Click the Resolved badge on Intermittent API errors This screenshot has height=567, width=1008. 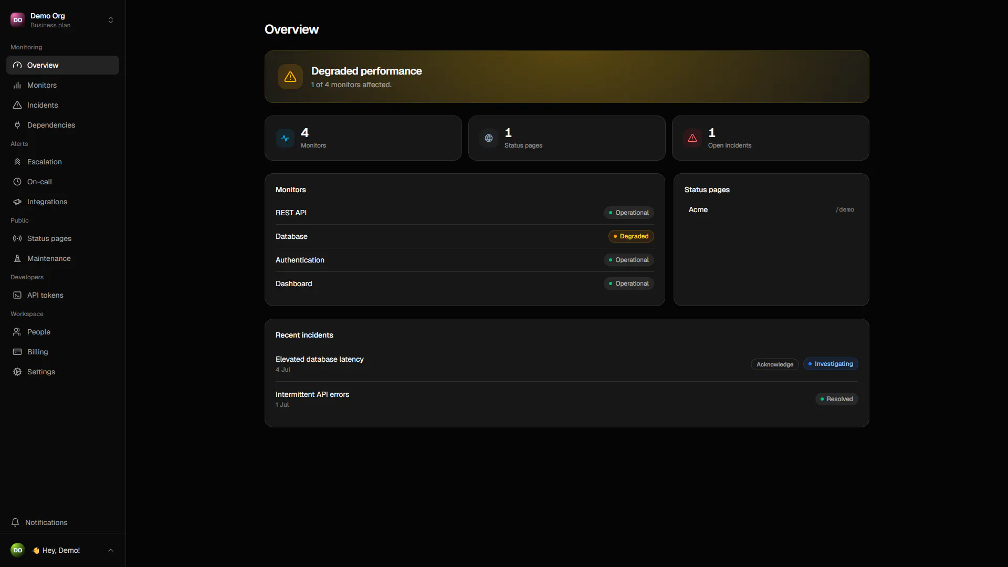836,399
